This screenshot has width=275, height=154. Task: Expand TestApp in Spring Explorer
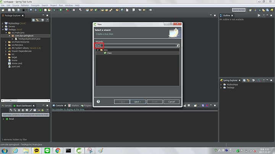(x=221, y=88)
